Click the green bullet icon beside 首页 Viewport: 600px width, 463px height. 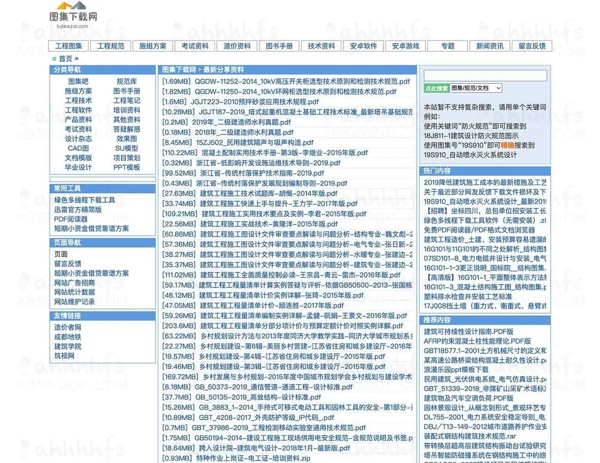click(x=54, y=59)
